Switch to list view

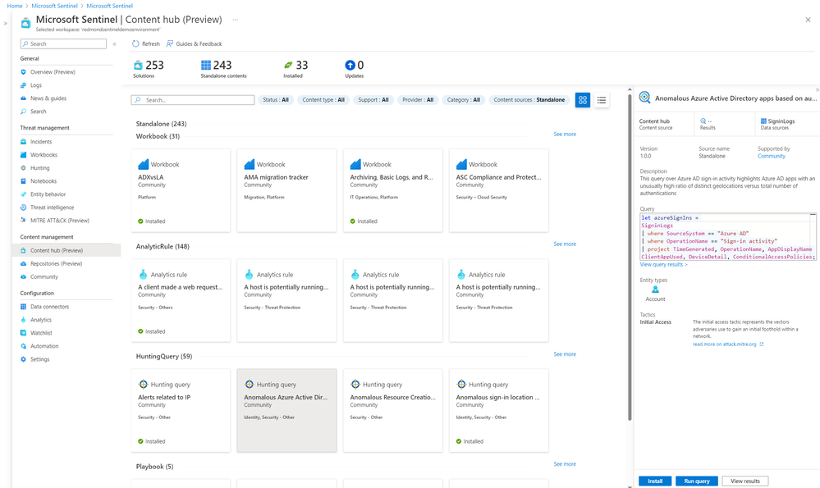(602, 100)
